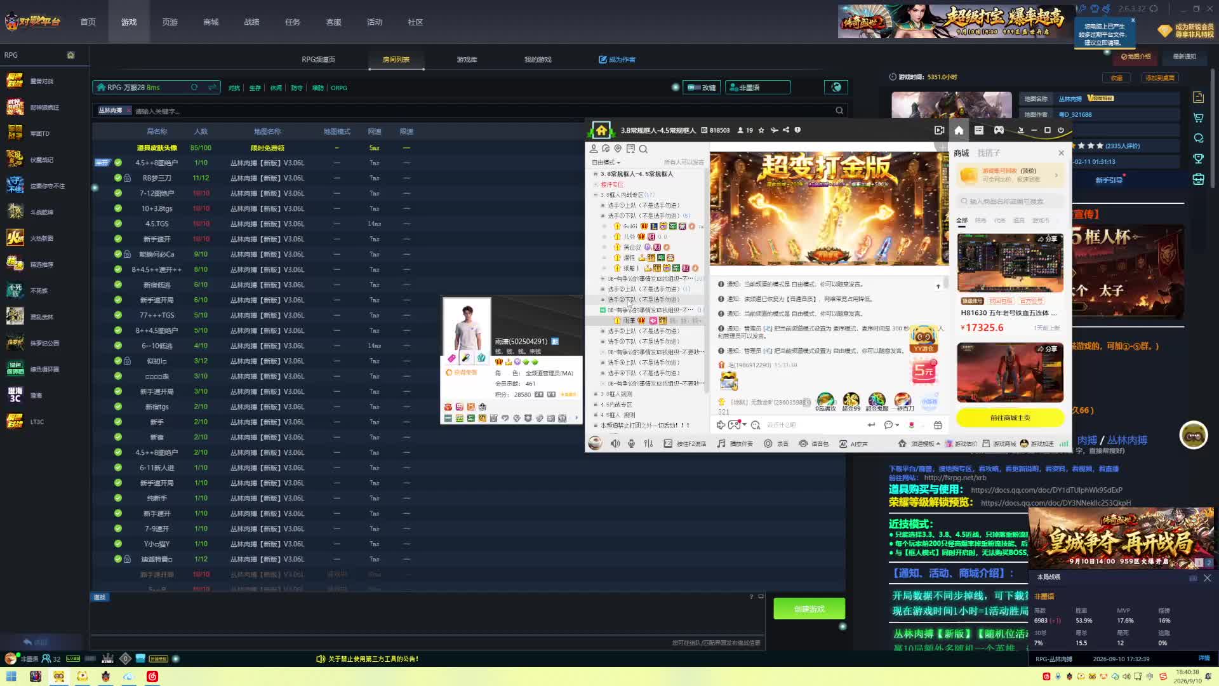
Task: Open the gamepad icon in the channel header
Action: pos(999,130)
